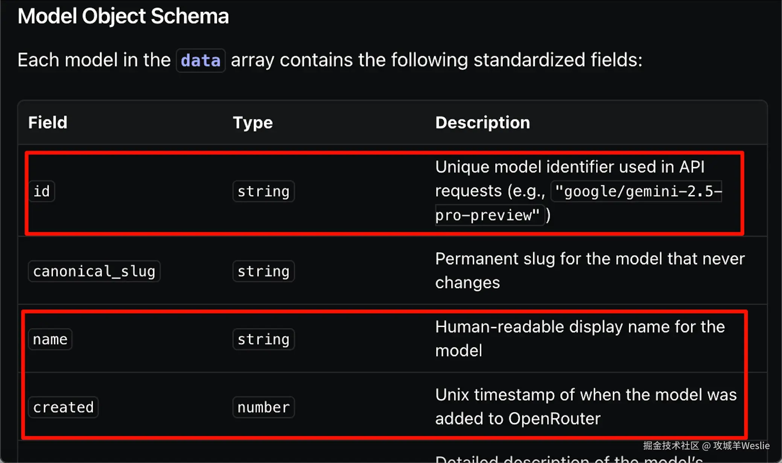
Task: Click the "Unique model identifier used in API" text
Action: (x=570, y=167)
